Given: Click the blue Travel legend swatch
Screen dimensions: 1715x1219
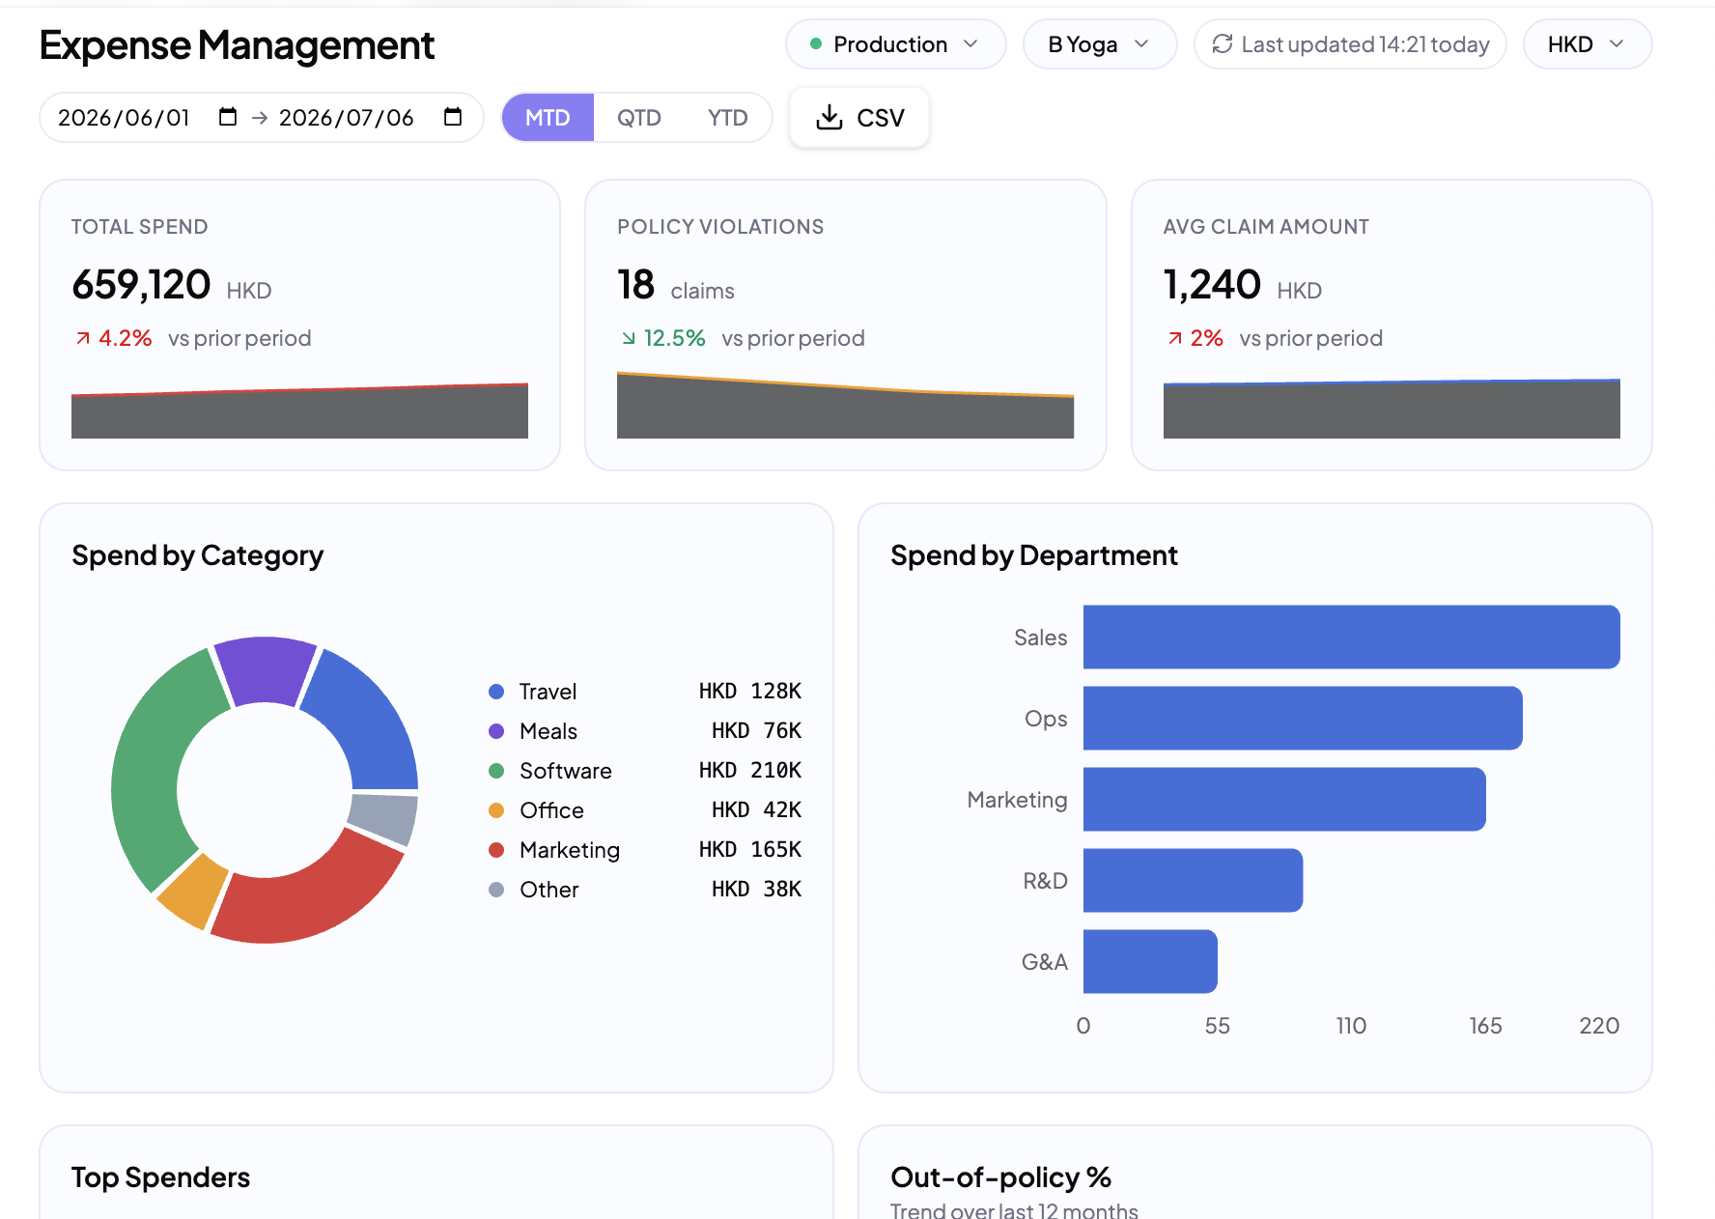Looking at the screenshot, I should (x=496, y=692).
